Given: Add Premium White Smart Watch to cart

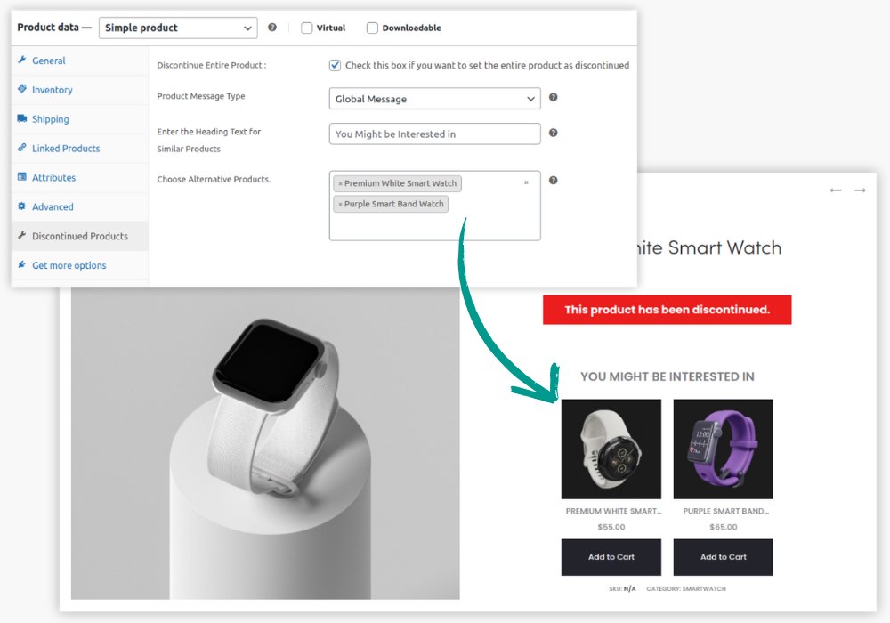Looking at the screenshot, I should click(x=611, y=557).
